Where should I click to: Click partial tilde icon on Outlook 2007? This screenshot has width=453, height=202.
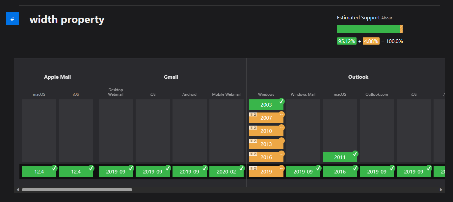coord(281,114)
